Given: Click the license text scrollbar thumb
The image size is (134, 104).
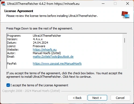Looking at the screenshot, I should coord(125,40).
